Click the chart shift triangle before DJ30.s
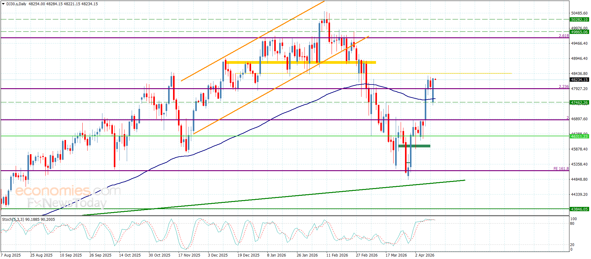Screen dimensions: 591x259 click(x=4, y=4)
